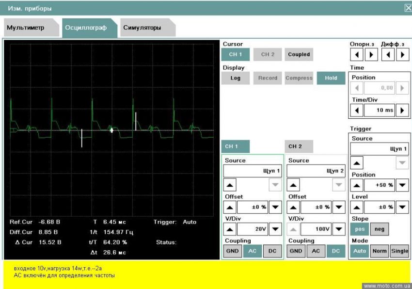This screenshot has width=412, height=289.
Task: Open the Осциллограф tab
Action: 89,27
